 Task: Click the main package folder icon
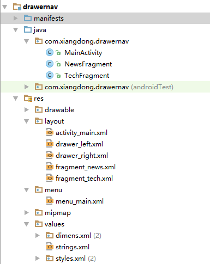(39, 41)
